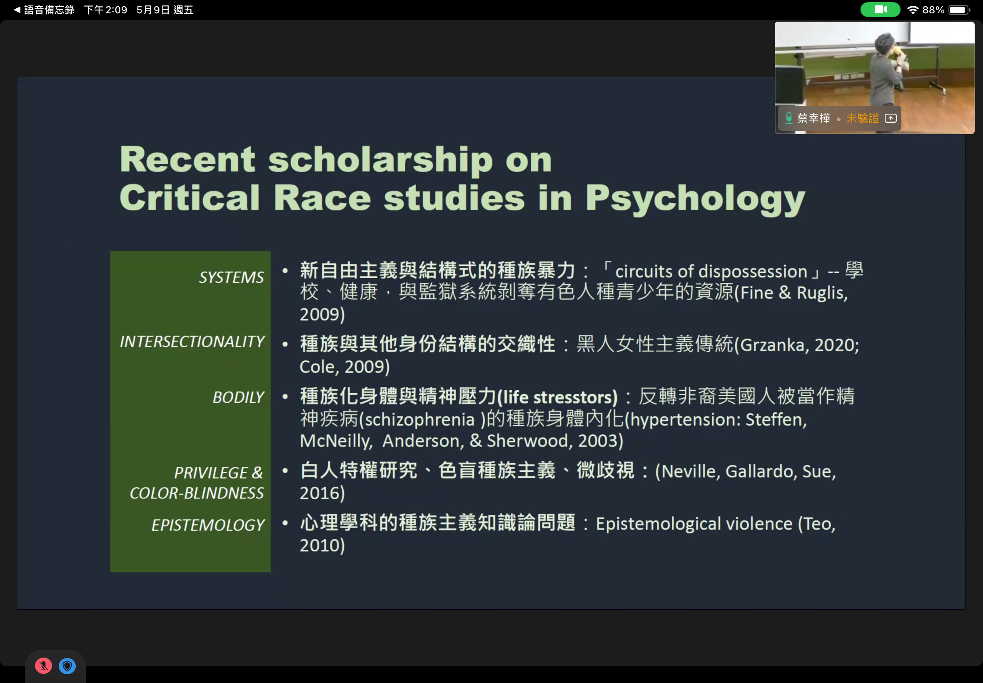Click the 未驗證 unverified label
983x683 pixels.
tap(862, 118)
